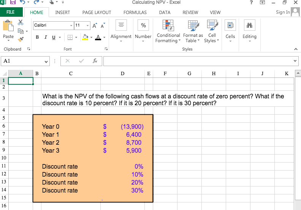Open the Number percent group button
Screen dimensions: 301x210
(143, 30)
